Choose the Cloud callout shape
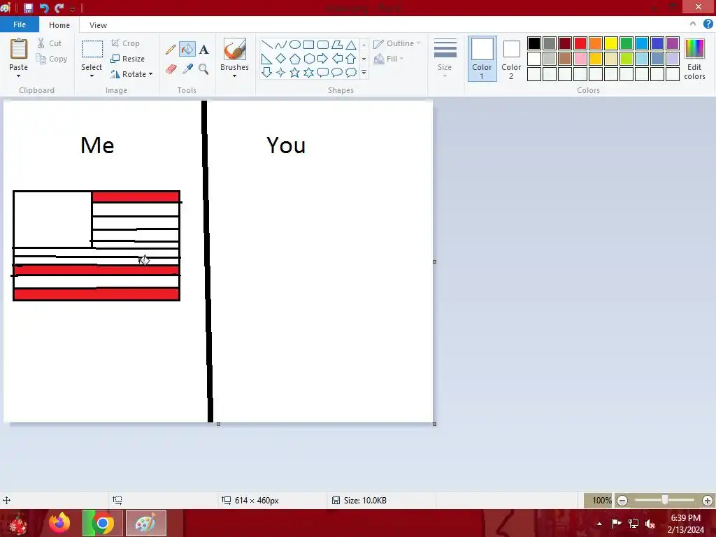 (351, 72)
